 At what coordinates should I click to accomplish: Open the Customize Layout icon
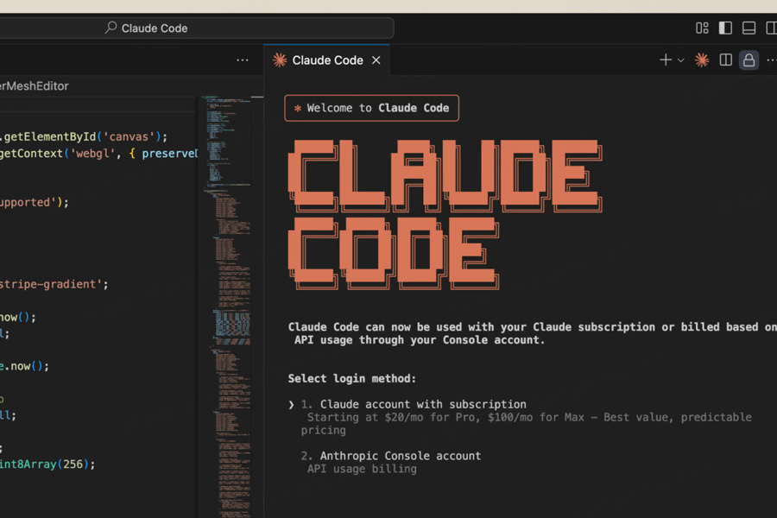pos(702,28)
